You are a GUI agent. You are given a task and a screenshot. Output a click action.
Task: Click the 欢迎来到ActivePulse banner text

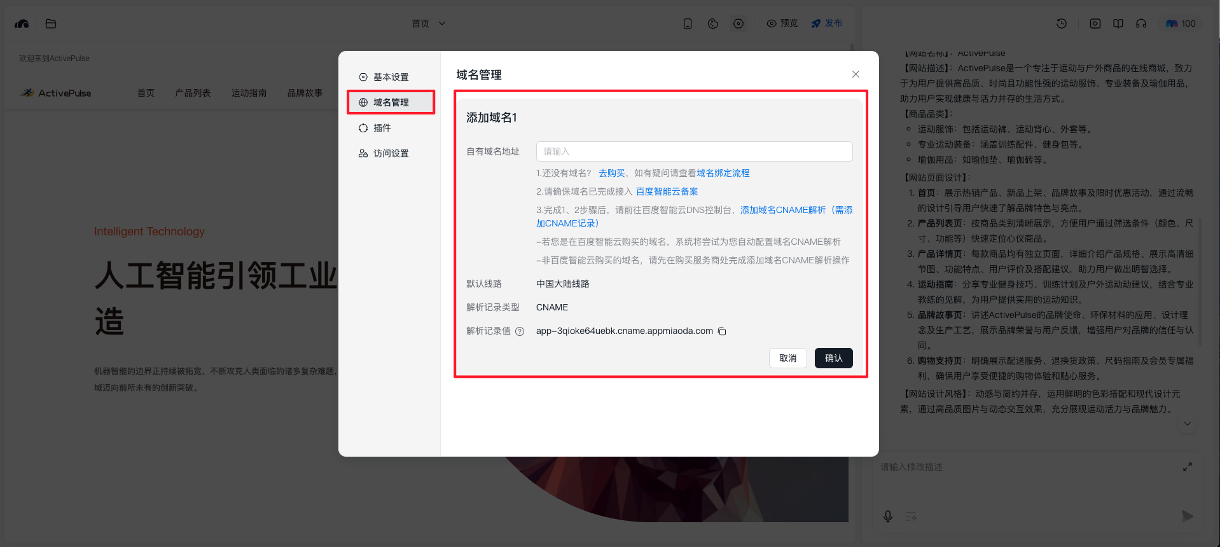coord(54,59)
